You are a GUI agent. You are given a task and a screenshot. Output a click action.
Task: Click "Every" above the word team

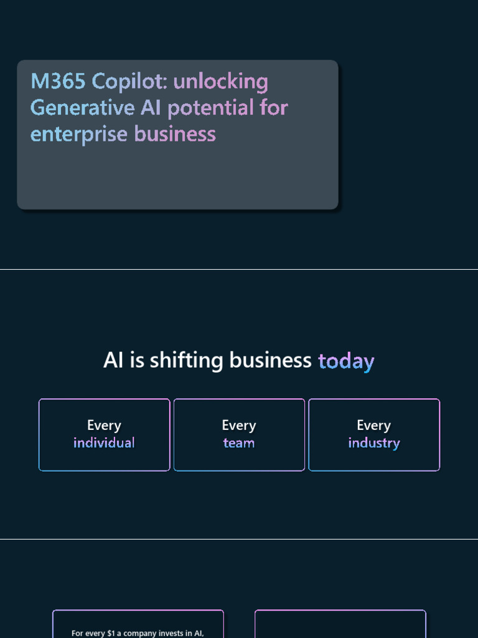point(239,426)
